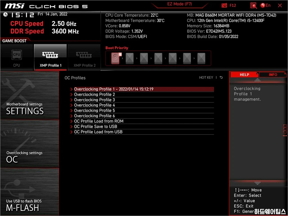The height and width of the screenshot is (216, 288).
Task: Select the first hard drive boot device
Action: 115,58
